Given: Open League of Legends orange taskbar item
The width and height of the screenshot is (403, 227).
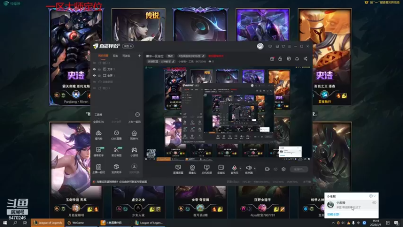Looking at the screenshot, I should 47,222.
